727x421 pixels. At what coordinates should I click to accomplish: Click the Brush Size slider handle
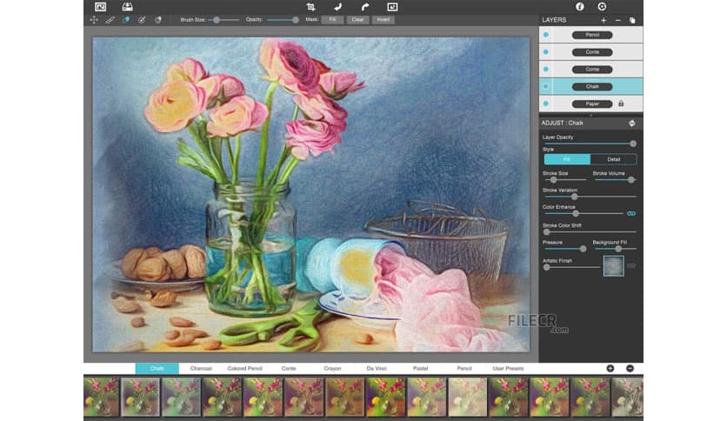click(216, 20)
